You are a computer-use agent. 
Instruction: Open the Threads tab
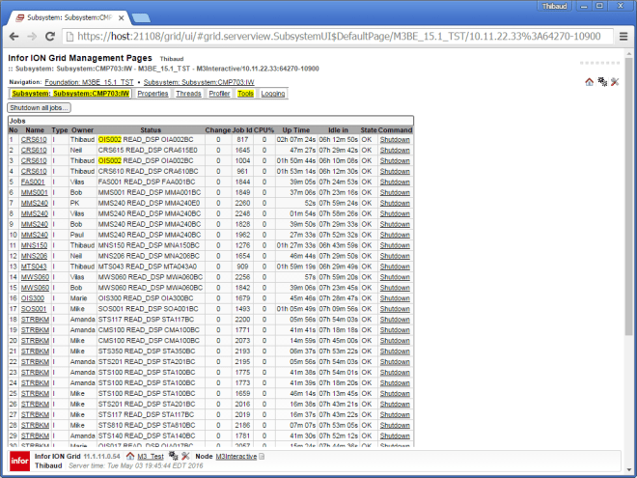[x=189, y=94]
